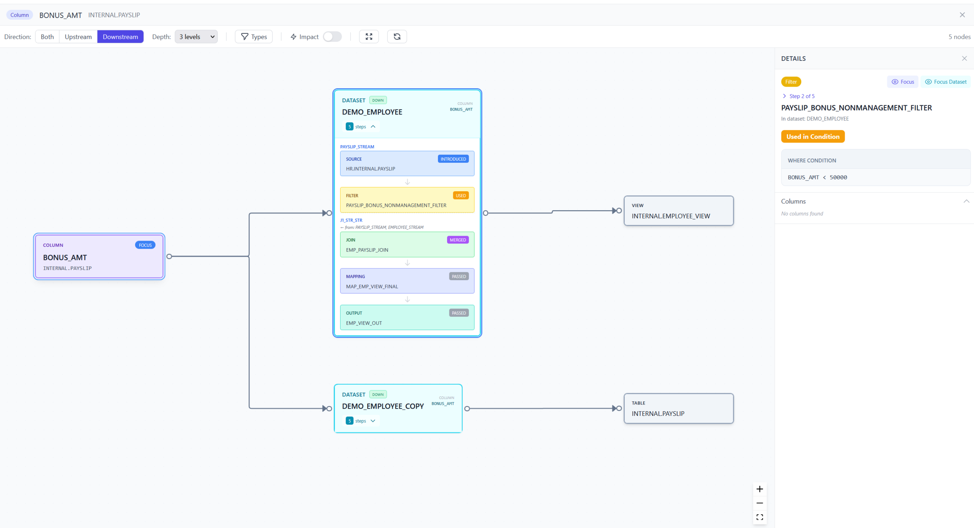Click the Column tag in header
974x528 pixels.
point(19,15)
